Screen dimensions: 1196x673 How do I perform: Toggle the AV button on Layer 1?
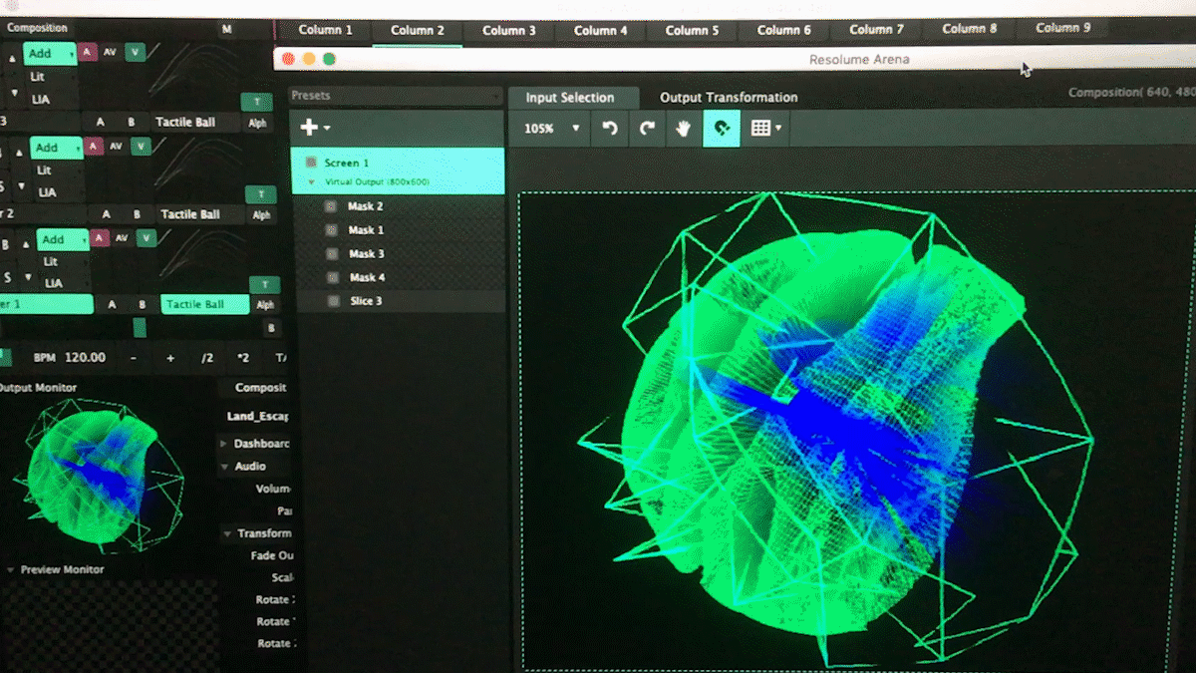tap(122, 237)
